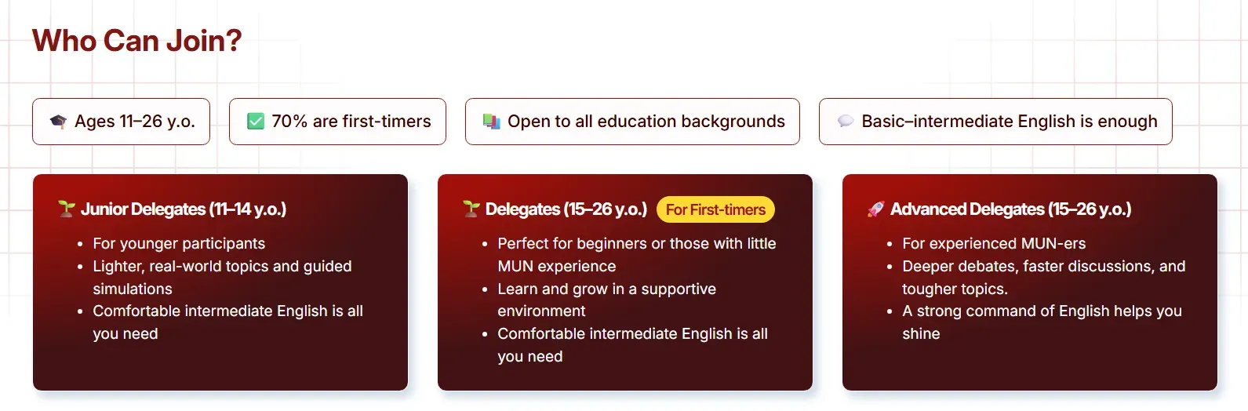Click the speech bubble icon

pyautogui.click(x=846, y=122)
